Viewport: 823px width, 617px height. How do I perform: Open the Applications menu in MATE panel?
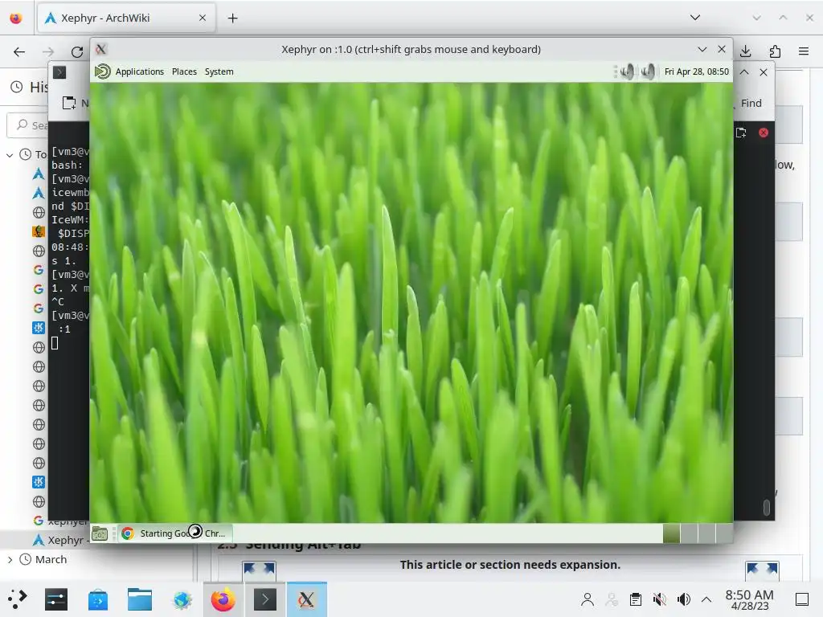click(140, 72)
